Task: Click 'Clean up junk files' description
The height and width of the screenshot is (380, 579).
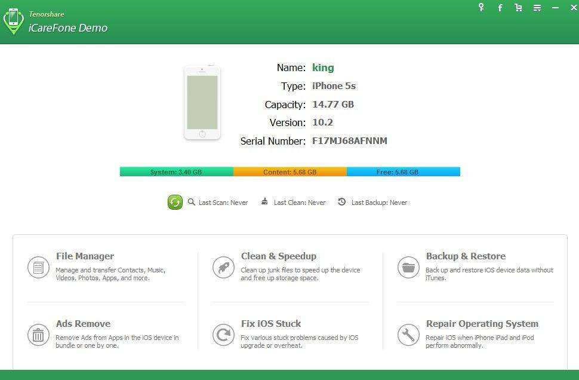Action: (300, 274)
